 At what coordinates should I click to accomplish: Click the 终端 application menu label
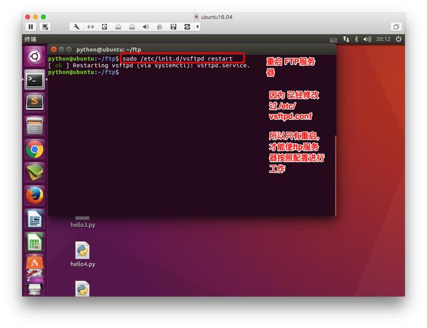click(30, 39)
